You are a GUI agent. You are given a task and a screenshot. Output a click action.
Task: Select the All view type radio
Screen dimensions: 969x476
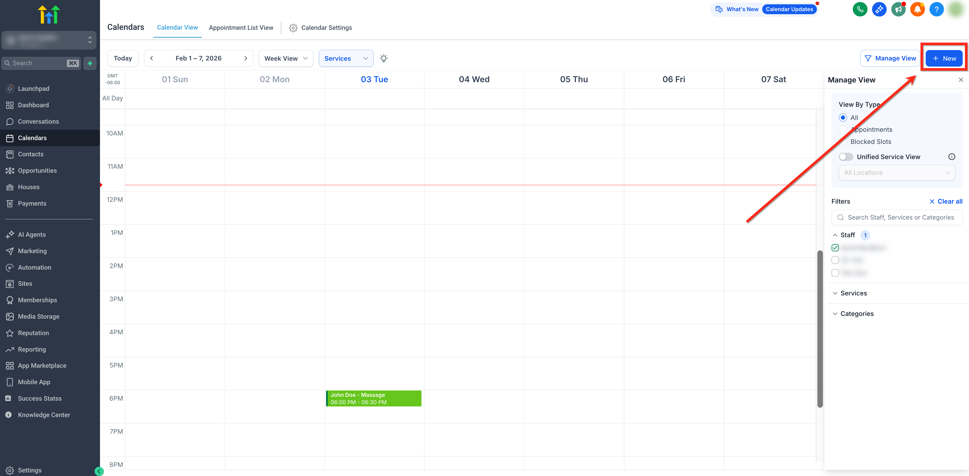coord(843,118)
